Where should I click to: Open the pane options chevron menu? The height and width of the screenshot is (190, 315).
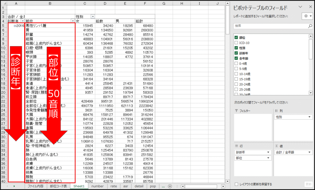click(301, 7)
